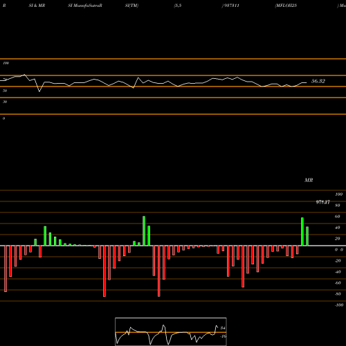Click the first red MR bar

6,268
